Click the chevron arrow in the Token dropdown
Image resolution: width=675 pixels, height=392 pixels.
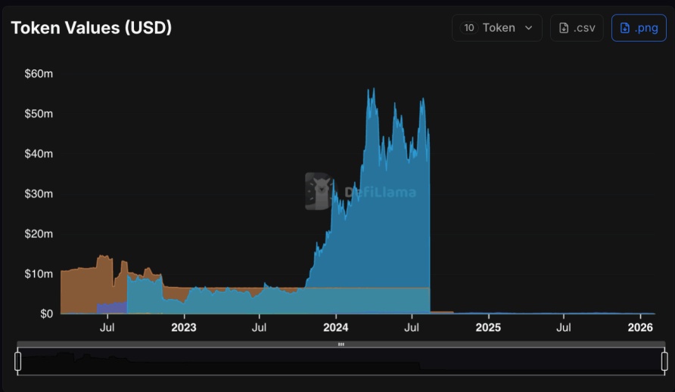529,28
